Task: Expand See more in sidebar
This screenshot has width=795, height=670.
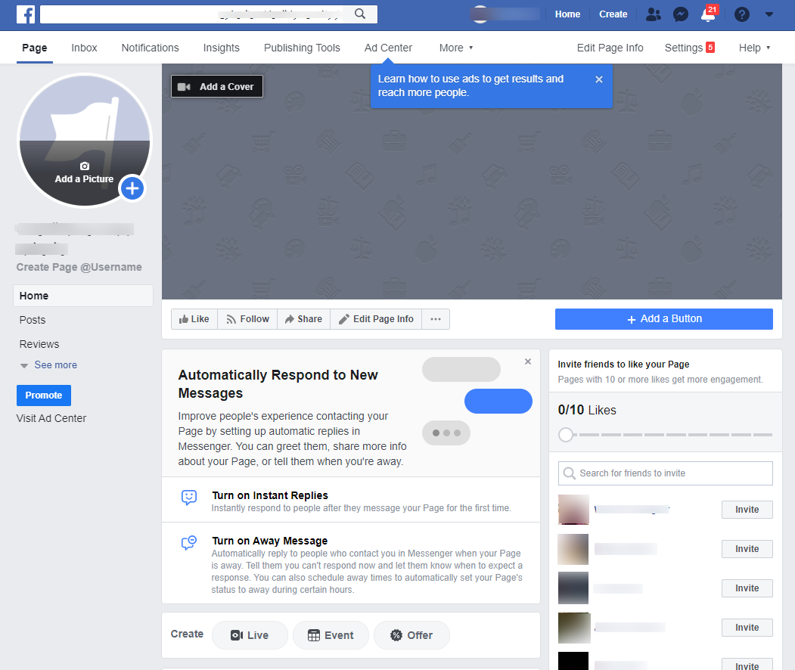Action: click(54, 365)
